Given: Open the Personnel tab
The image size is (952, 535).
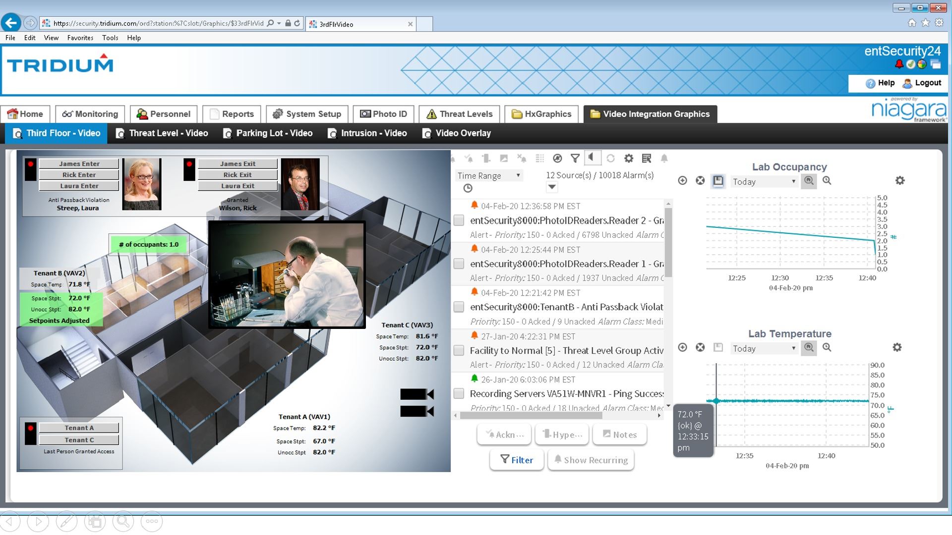Looking at the screenshot, I should pyautogui.click(x=164, y=114).
